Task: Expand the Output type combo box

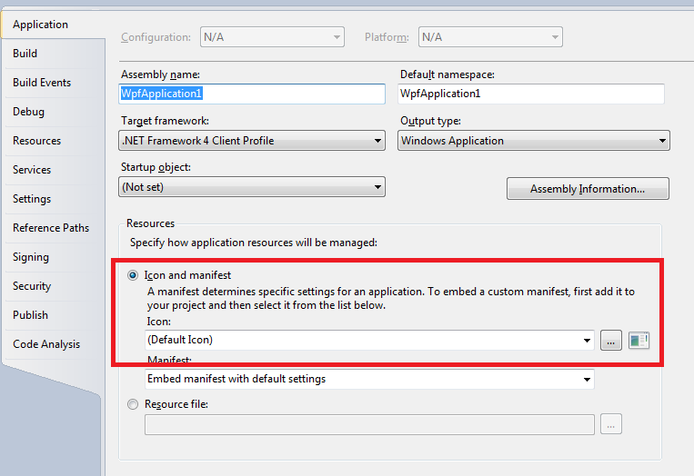Action: 534,141
